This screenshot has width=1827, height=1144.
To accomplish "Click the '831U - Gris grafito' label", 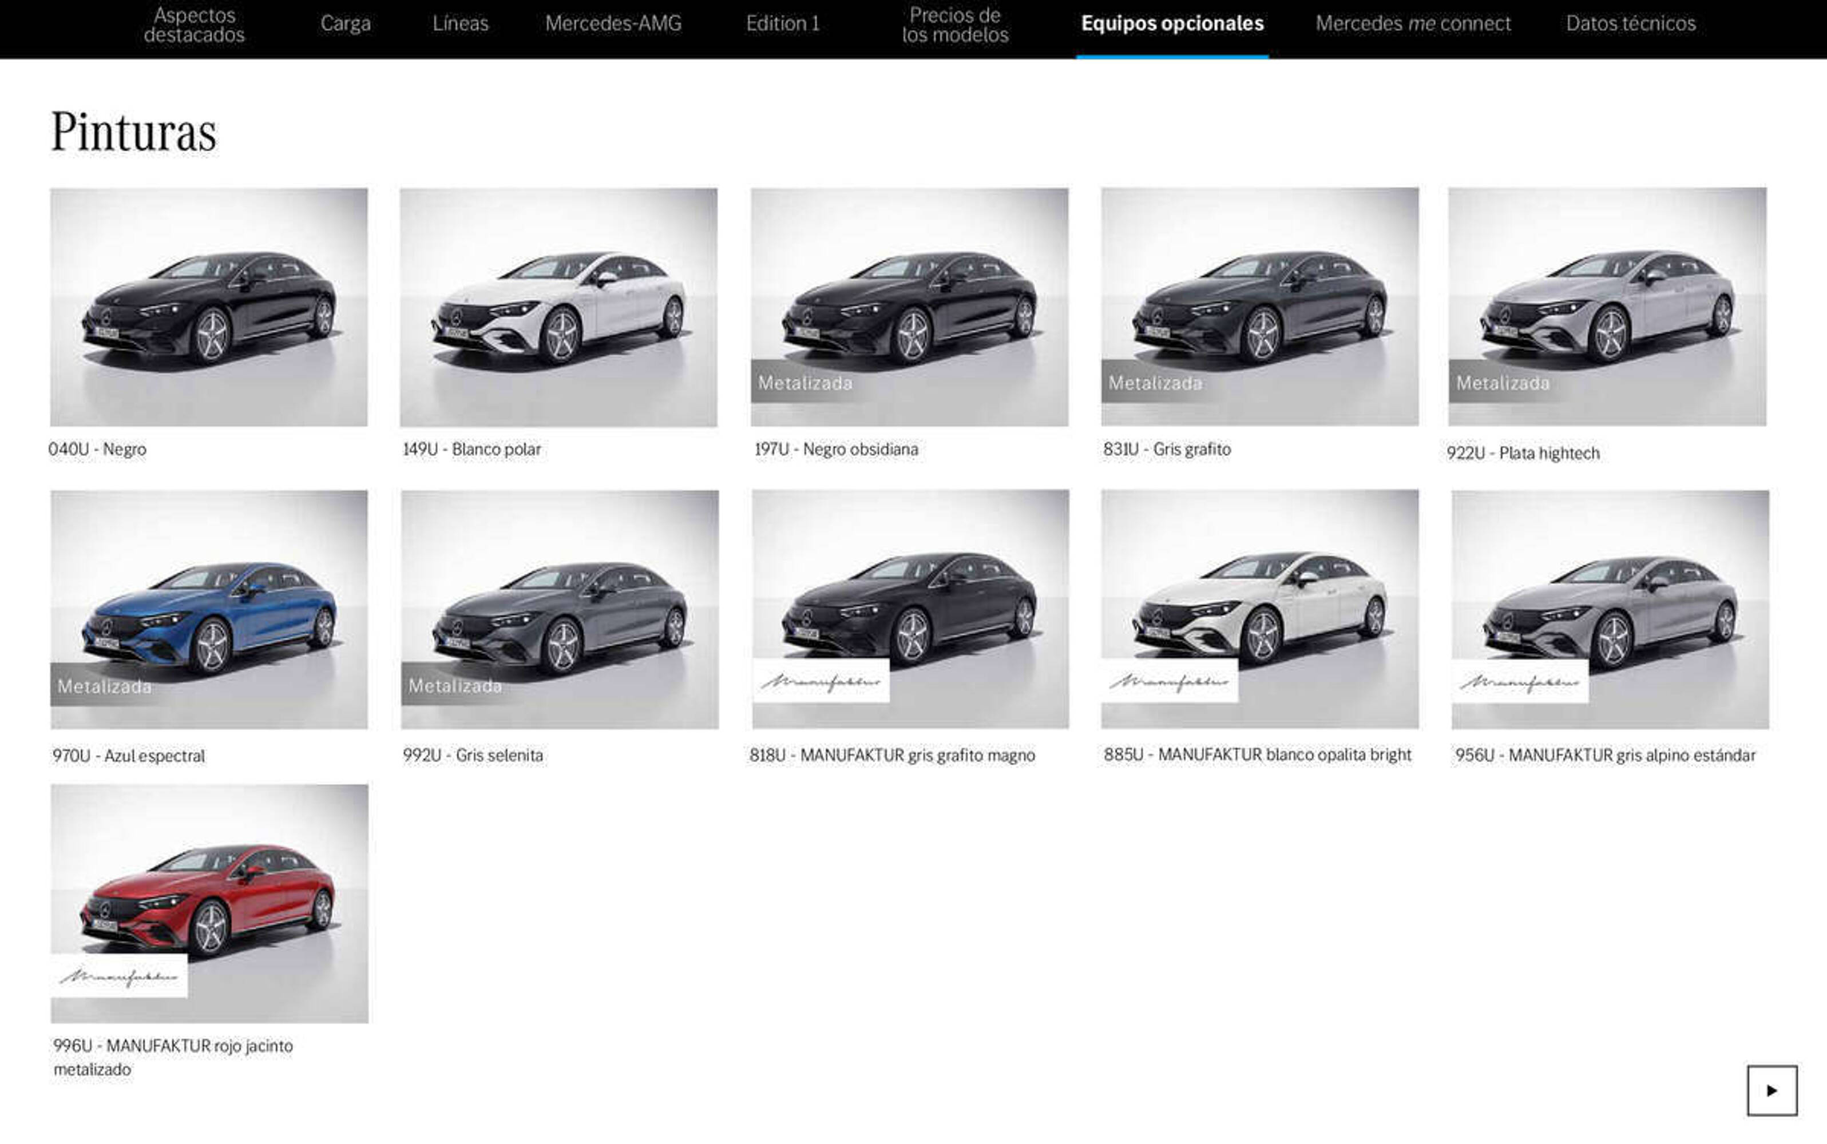I will tap(1167, 450).
